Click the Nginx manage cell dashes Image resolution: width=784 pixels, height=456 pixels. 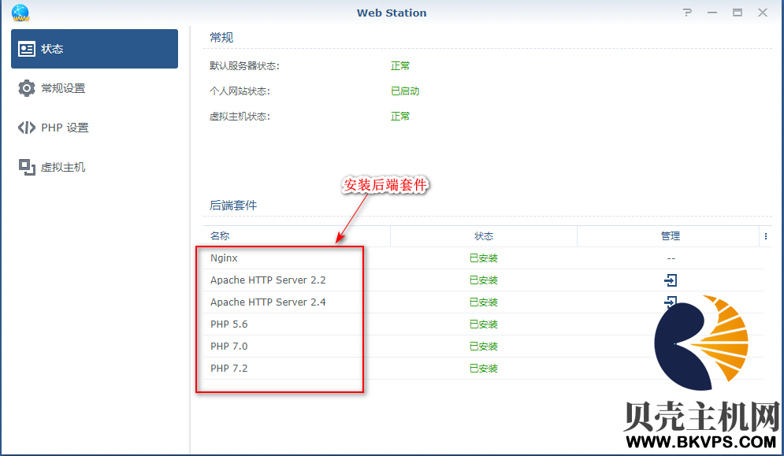671,258
